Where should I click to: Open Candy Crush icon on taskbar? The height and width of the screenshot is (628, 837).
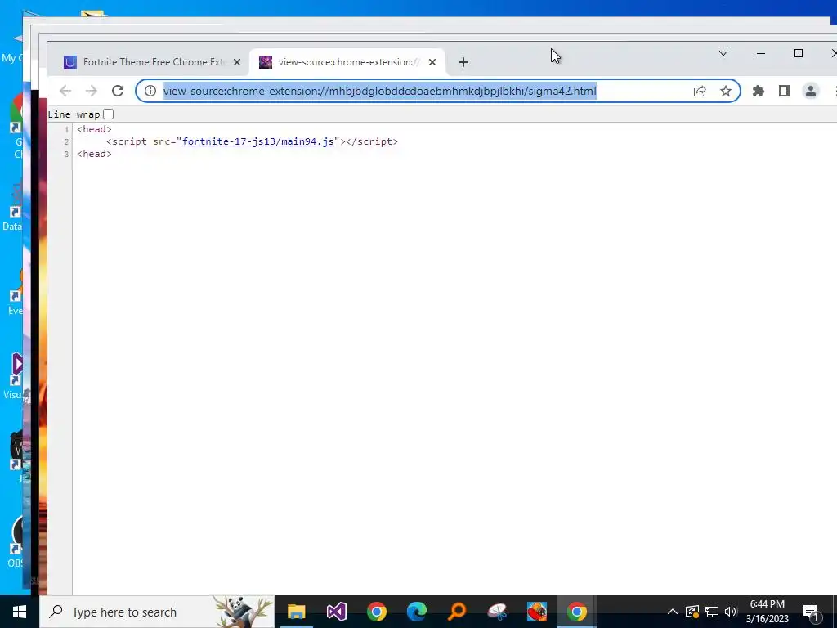(x=536, y=612)
